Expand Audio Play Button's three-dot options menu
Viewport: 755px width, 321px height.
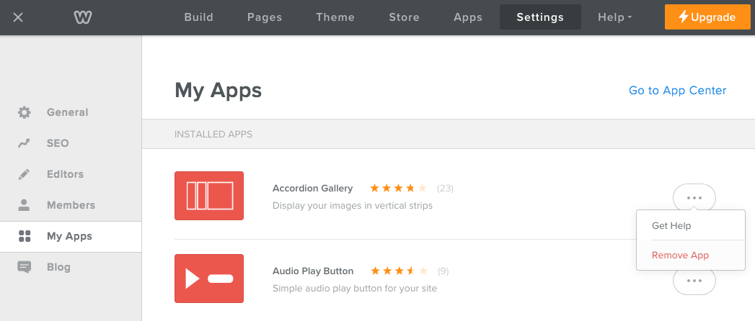point(694,281)
